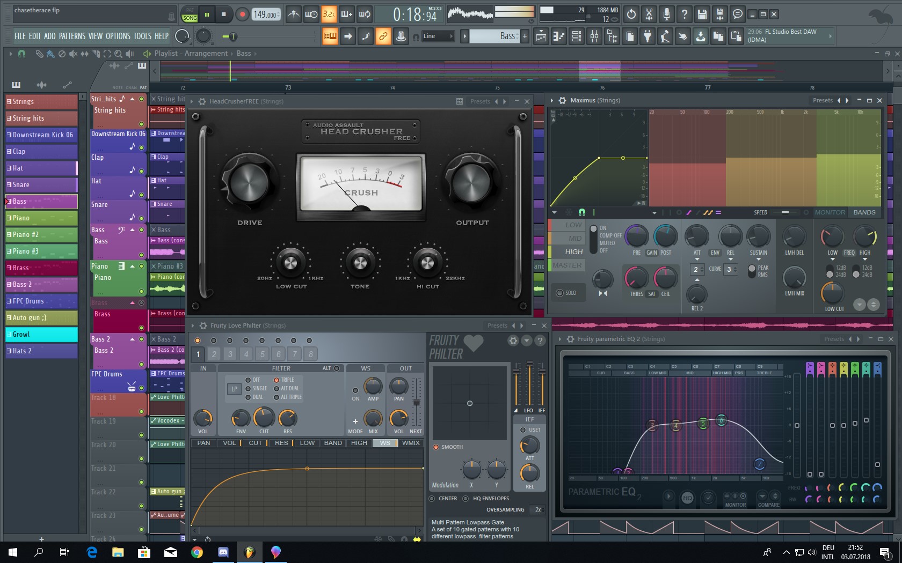Select the MASTER band in Maximus
The height and width of the screenshot is (563, 902).
(x=567, y=265)
